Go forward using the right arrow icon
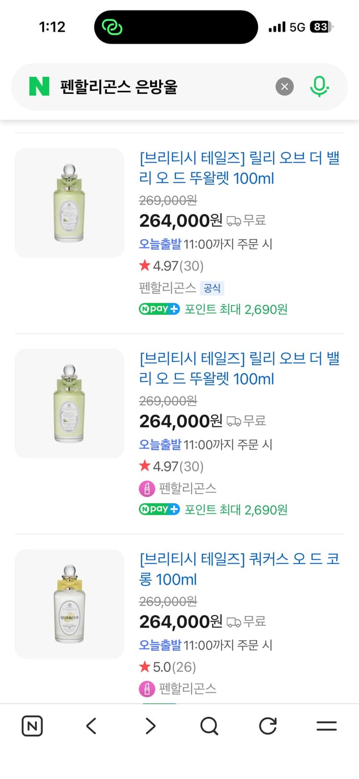Screen dimensions: 359x779 tap(149, 726)
